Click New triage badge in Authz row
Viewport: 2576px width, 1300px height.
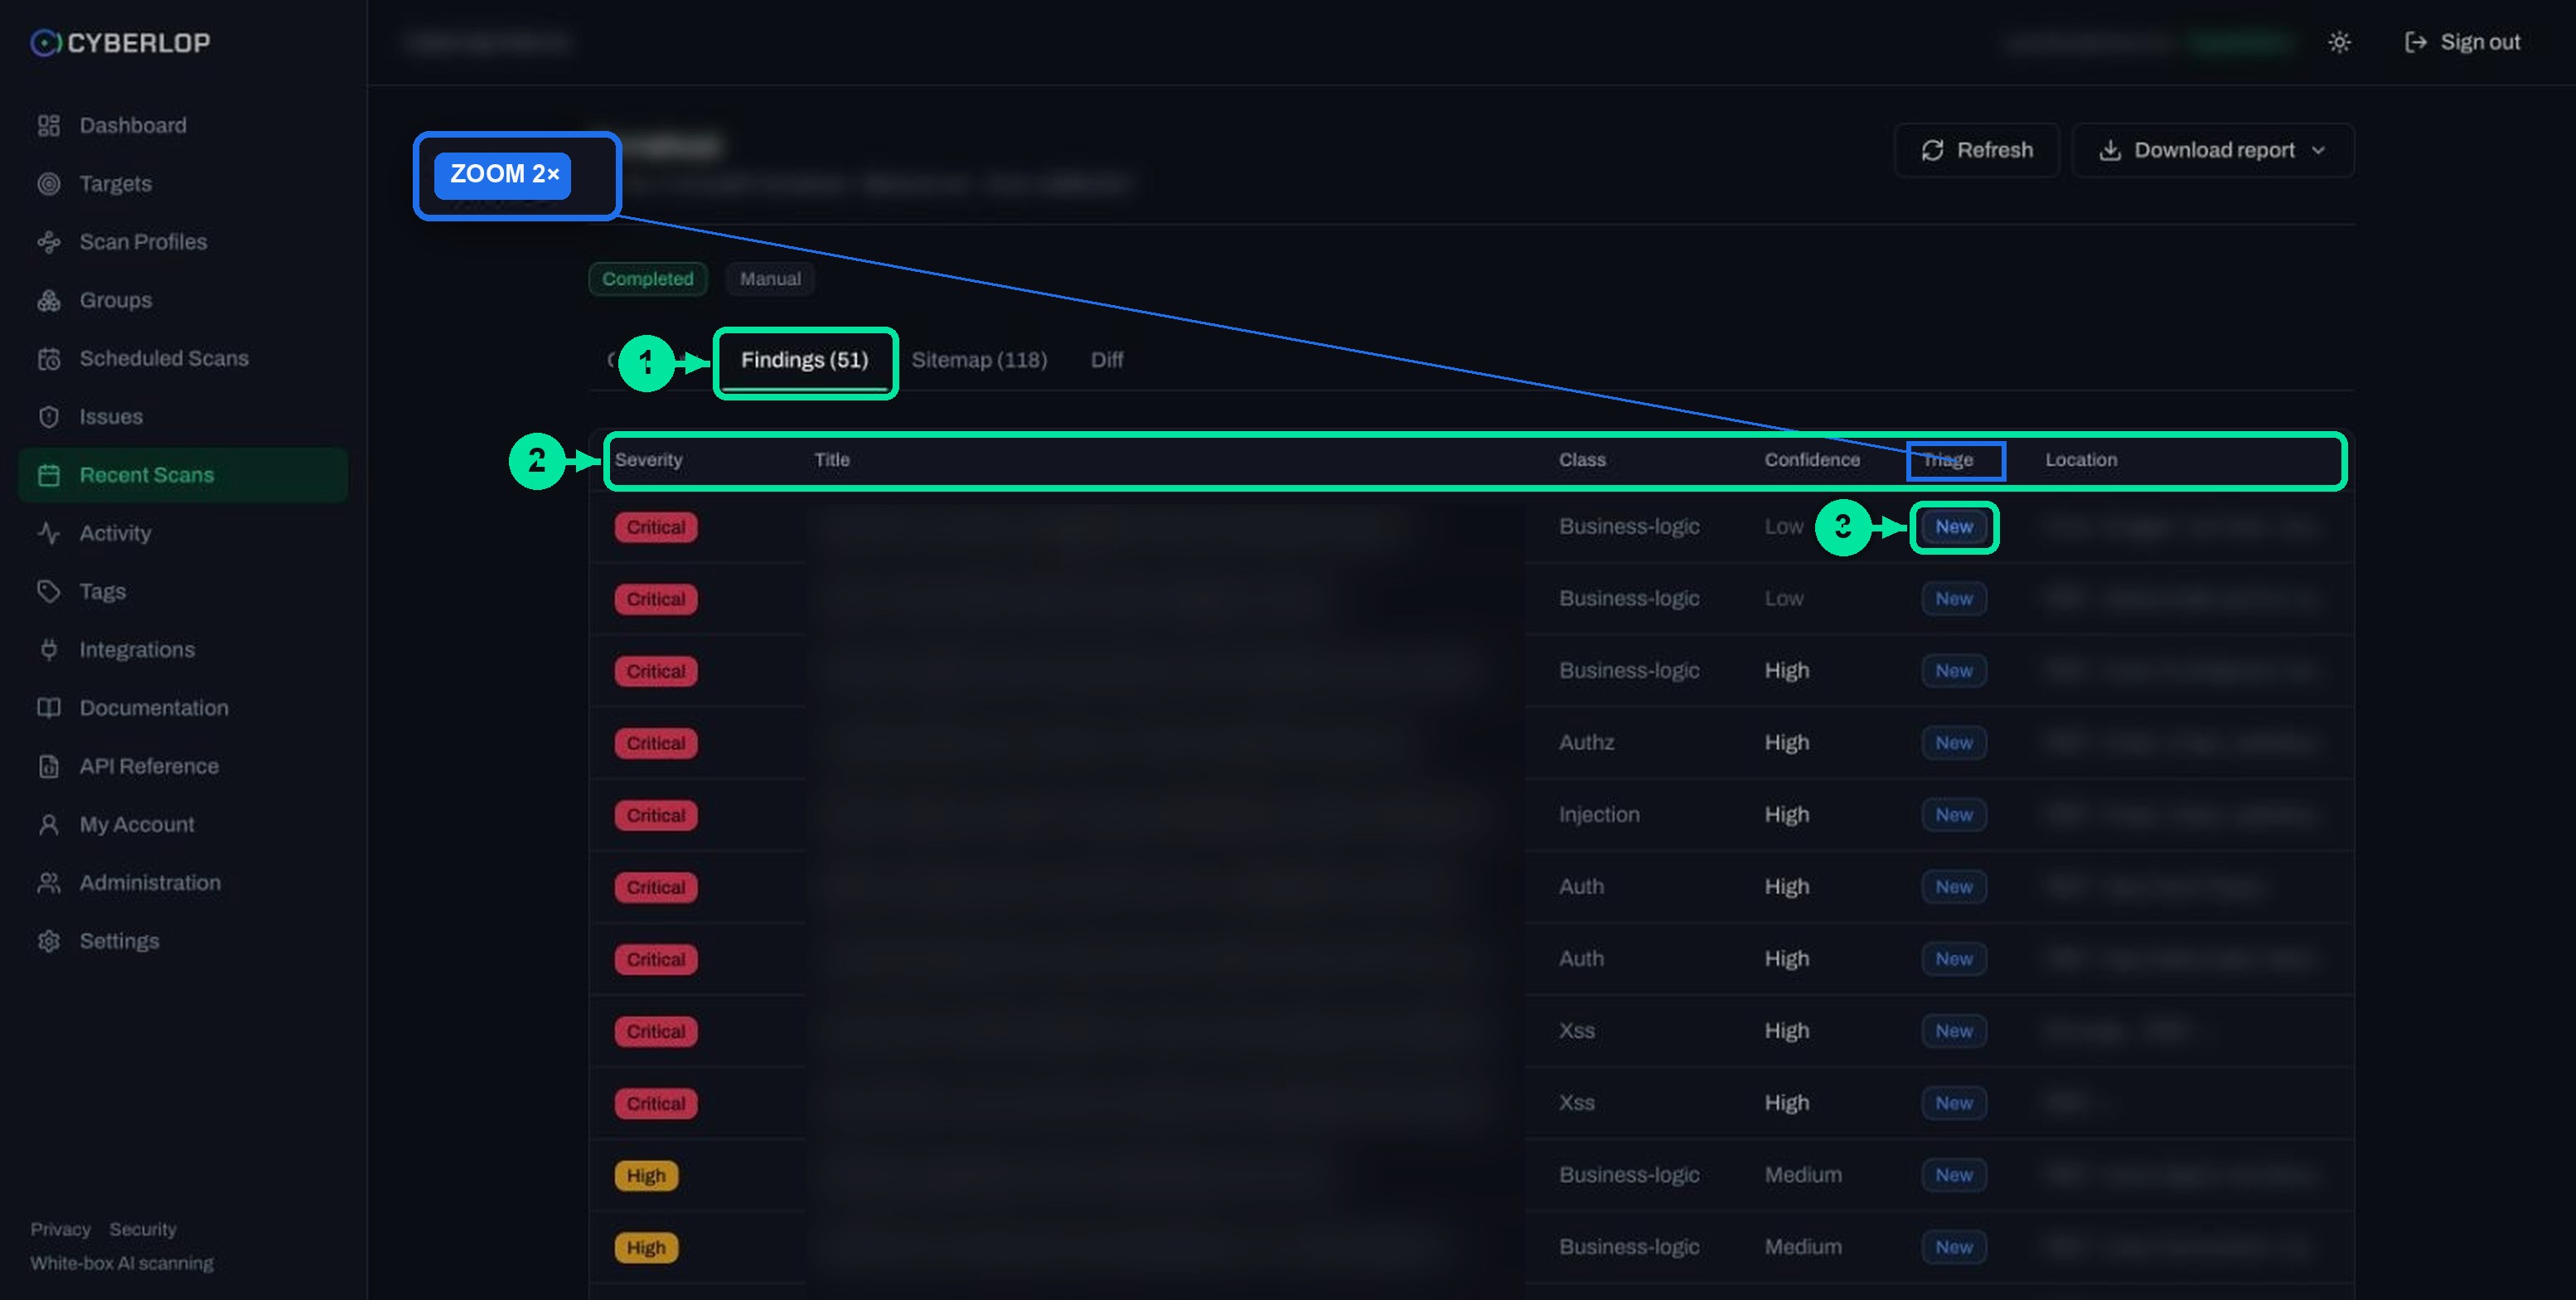1953,743
